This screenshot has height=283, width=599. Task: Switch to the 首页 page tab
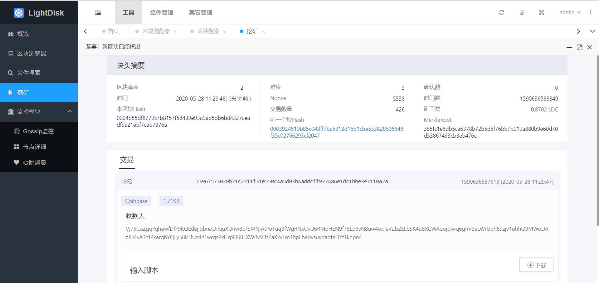point(111,31)
